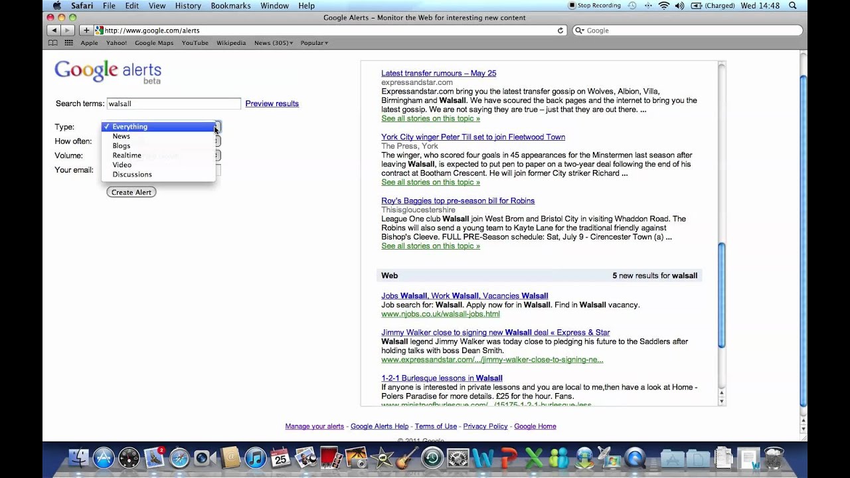The height and width of the screenshot is (478, 850).
Task: Click the page's main scrollbar thumb
Action: [803, 240]
